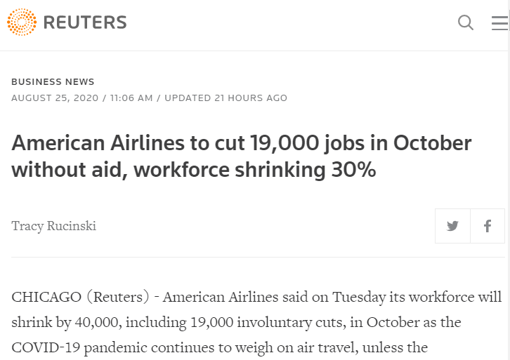Share the article via Facebook icon
The height and width of the screenshot is (360, 510).
(488, 226)
